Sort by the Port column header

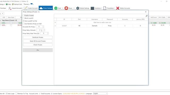click(79, 19)
